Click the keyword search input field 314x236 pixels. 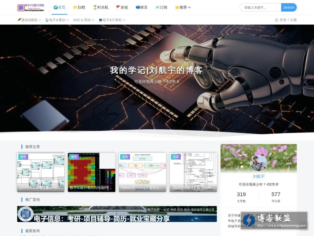[x=260, y=7]
